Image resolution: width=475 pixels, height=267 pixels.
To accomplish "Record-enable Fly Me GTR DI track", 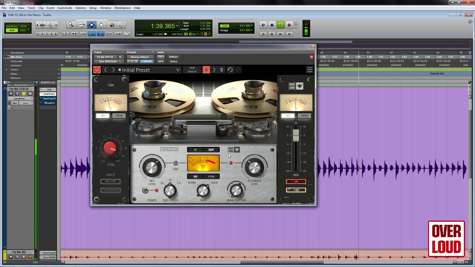I will 11,94.
